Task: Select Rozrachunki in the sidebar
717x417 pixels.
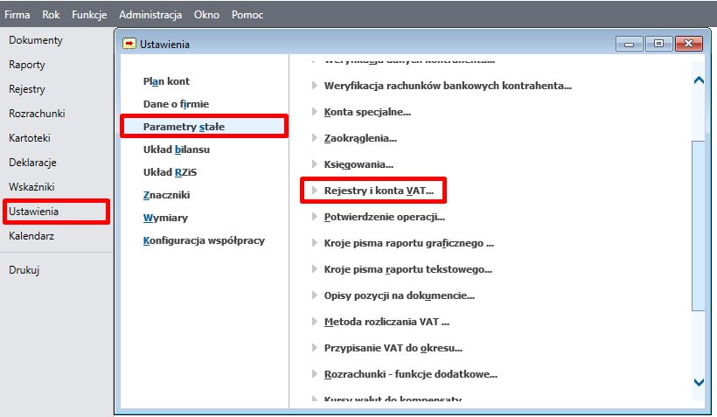Action: (x=37, y=114)
